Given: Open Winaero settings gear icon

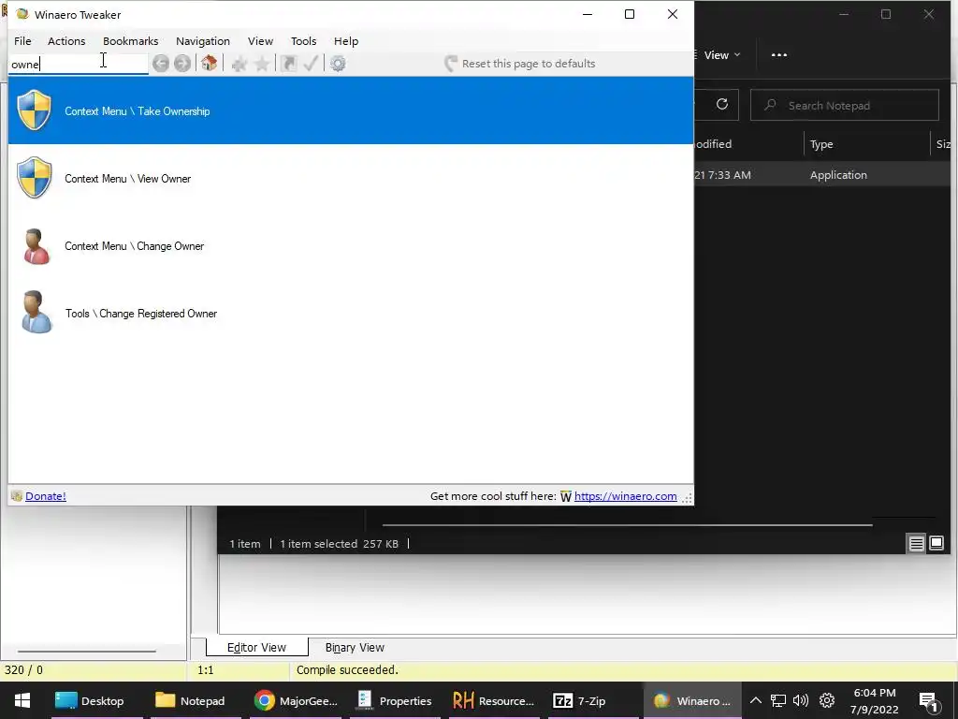Looking at the screenshot, I should pyautogui.click(x=338, y=64).
